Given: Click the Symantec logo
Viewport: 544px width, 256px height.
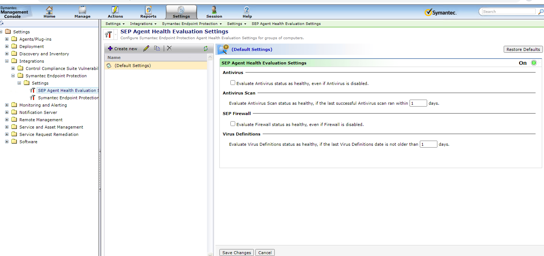Looking at the screenshot, I should [441, 12].
